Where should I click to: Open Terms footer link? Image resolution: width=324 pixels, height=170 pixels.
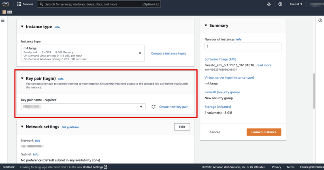[x=290, y=167]
